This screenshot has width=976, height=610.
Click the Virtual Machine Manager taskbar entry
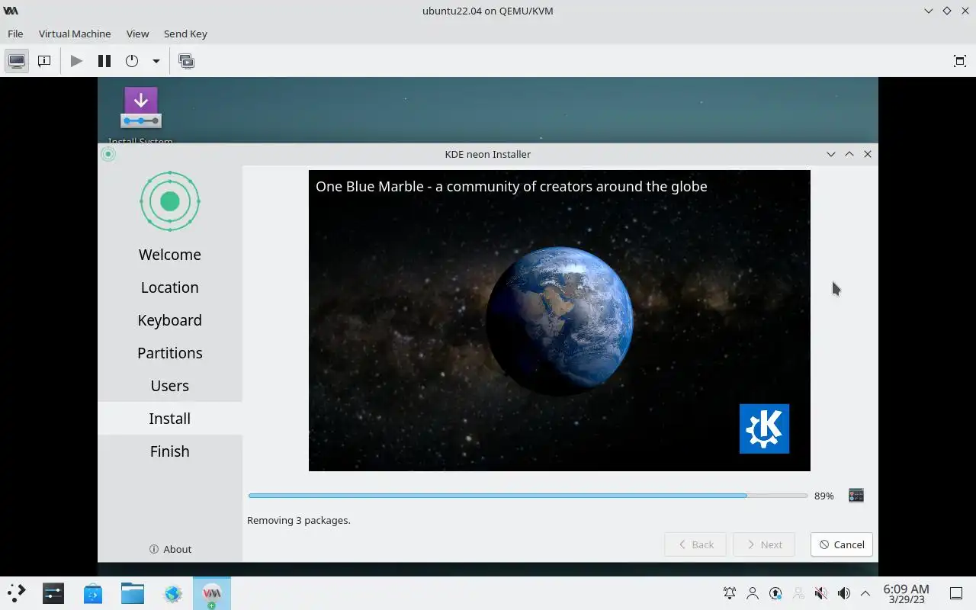click(212, 593)
